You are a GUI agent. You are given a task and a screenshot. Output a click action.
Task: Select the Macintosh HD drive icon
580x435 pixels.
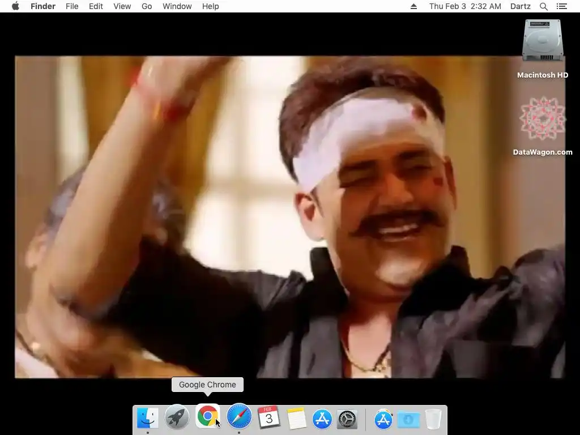[x=543, y=40]
